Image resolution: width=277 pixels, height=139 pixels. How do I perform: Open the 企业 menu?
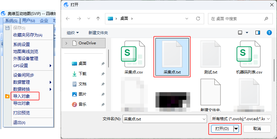[x=44, y=20]
